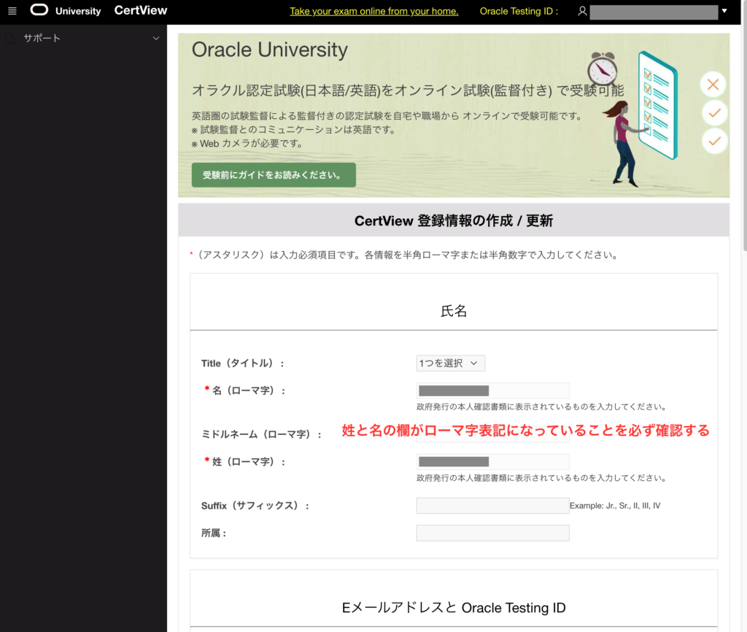Open the Title 1つを選択 dropdown
Image resolution: width=747 pixels, height=632 pixels.
(450, 363)
